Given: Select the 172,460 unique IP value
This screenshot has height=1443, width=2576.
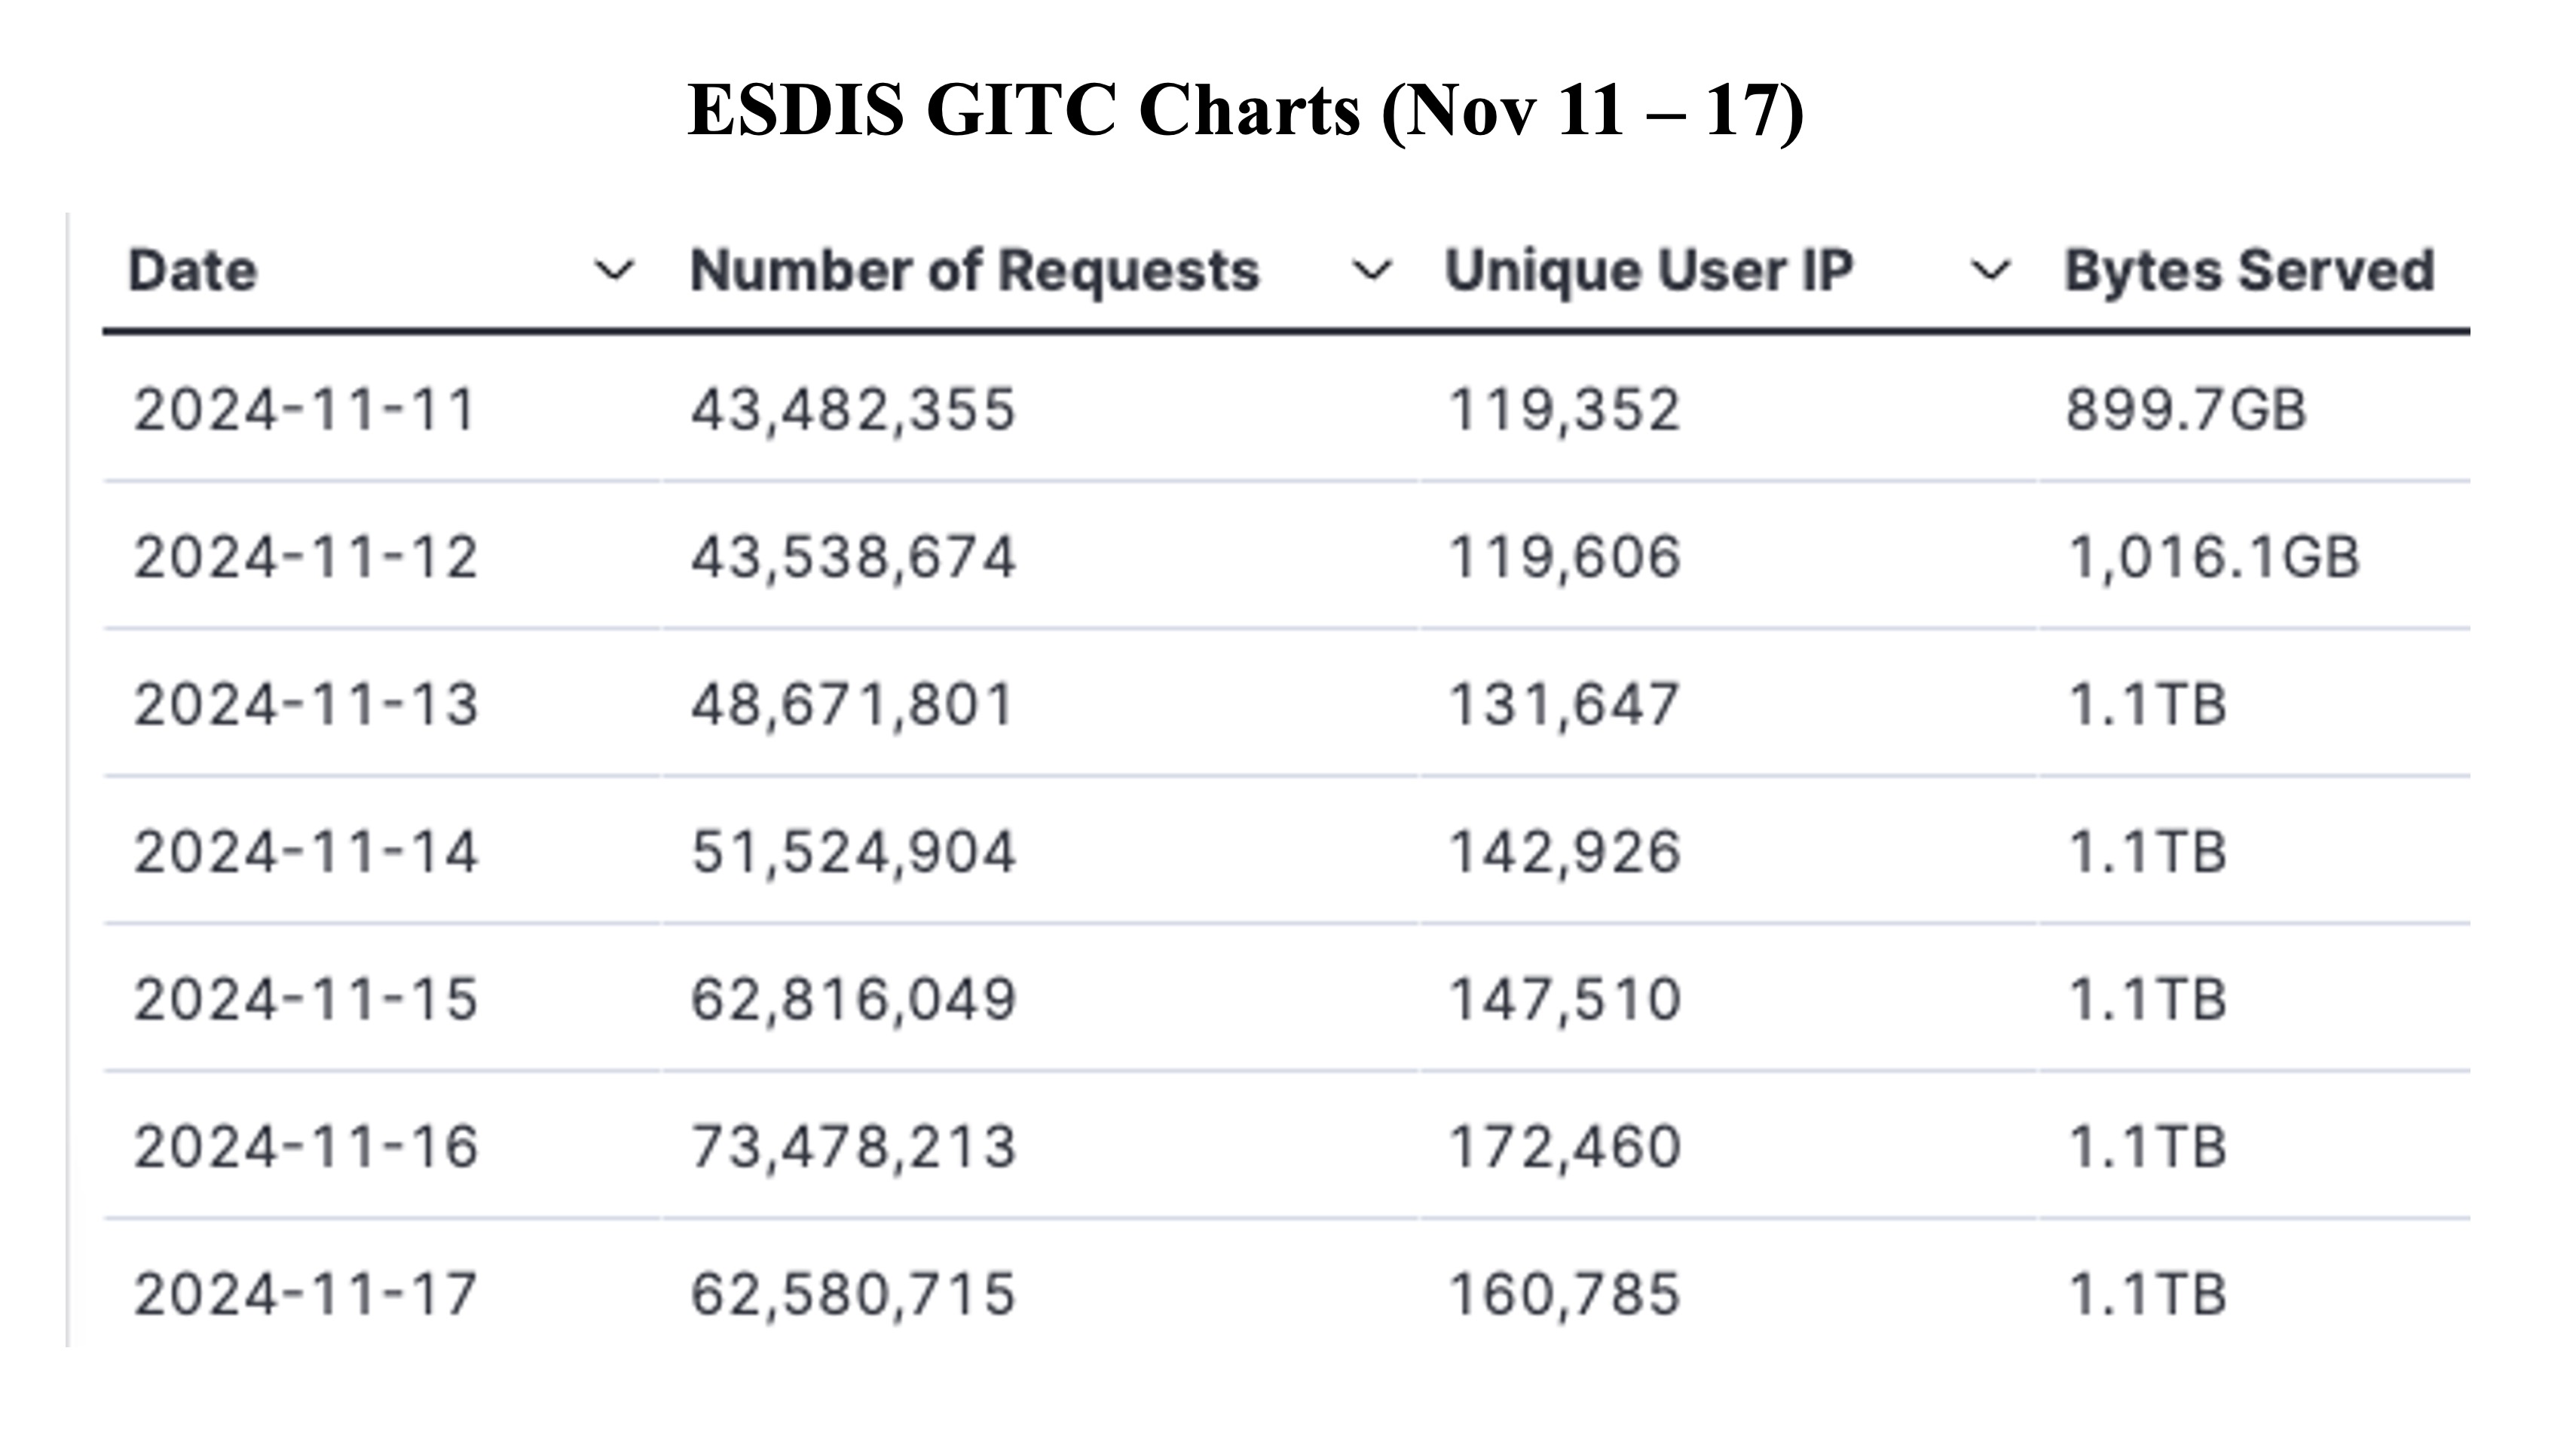Looking at the screenshot, I should coord(1565,1146).
